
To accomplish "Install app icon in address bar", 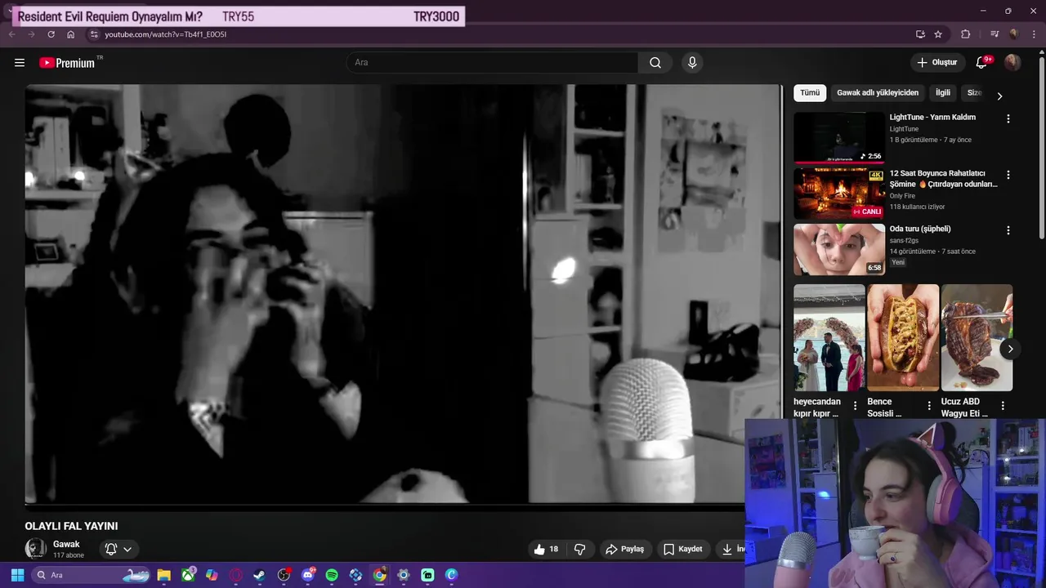I will 920,34.
